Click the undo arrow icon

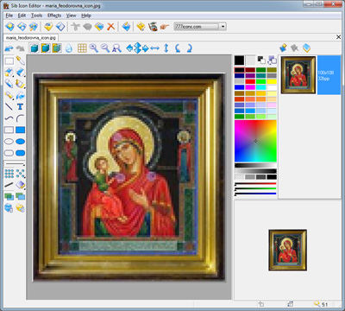[9, 48]
